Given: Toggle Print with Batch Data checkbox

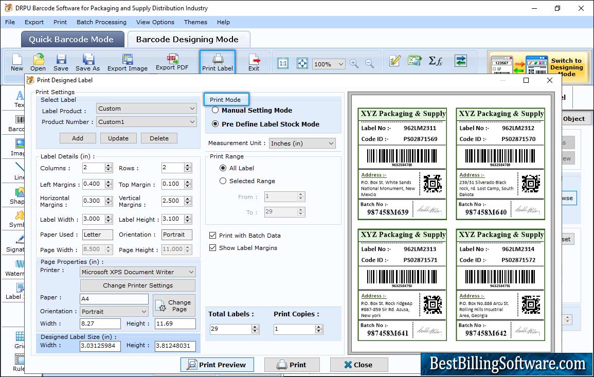Looking at the screenshot, I should (x=212, y=235).
